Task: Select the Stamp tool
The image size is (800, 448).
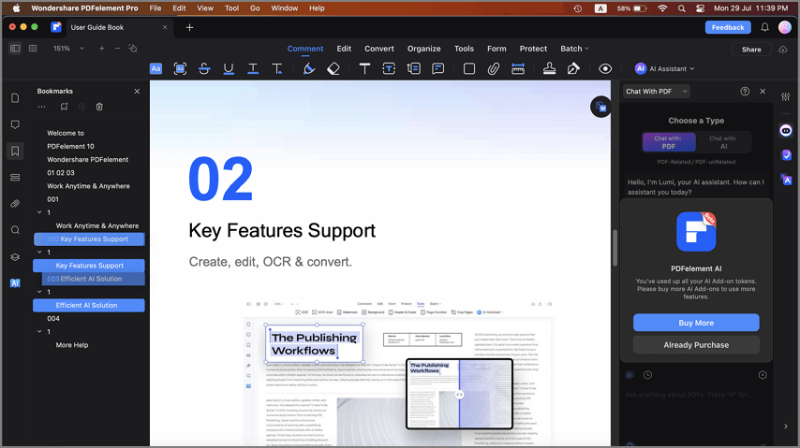Action: coord(549,69)
